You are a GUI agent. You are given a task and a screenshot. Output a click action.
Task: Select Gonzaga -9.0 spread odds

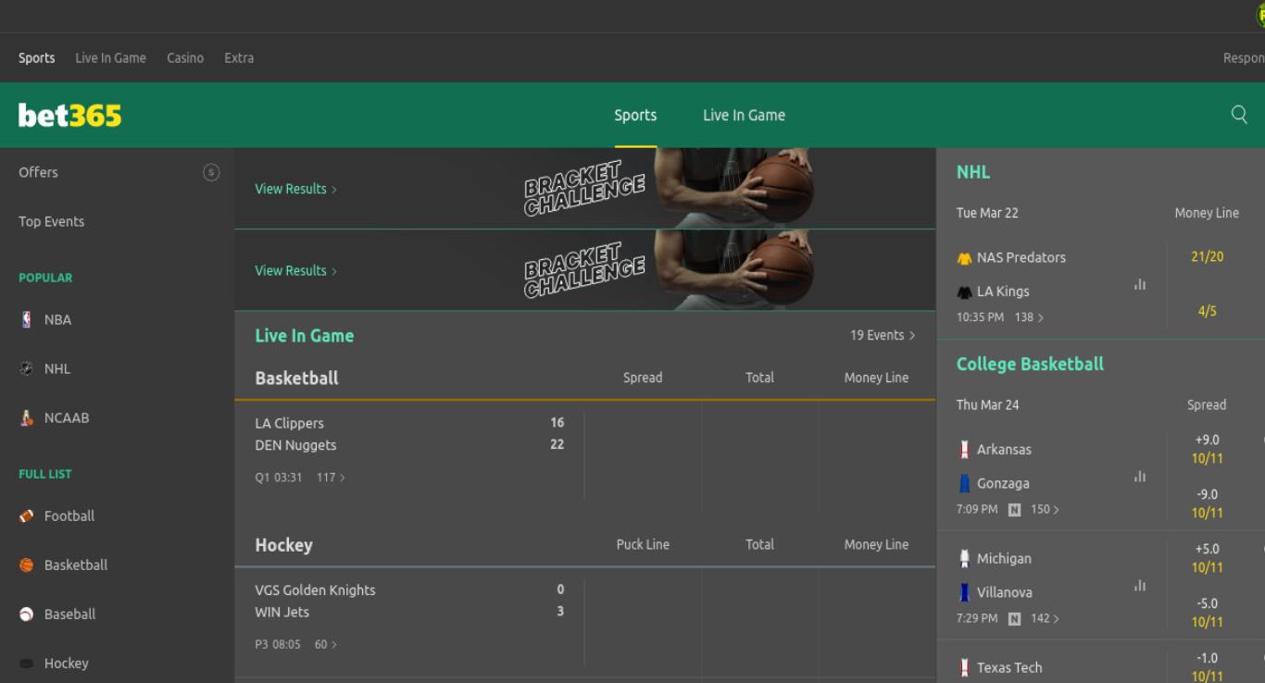tap(1208, 503)
